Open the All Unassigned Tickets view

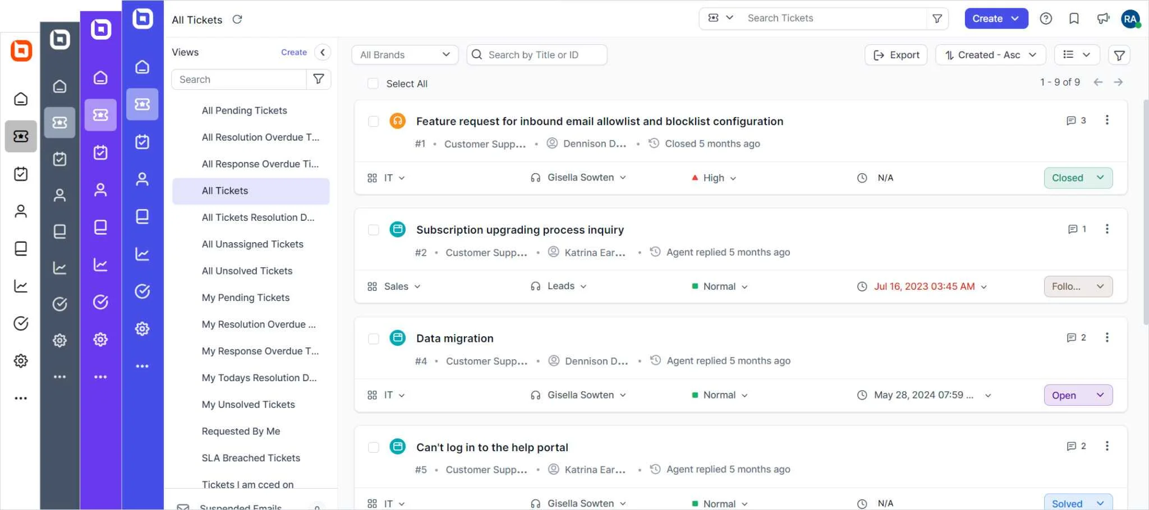point(252,244)
